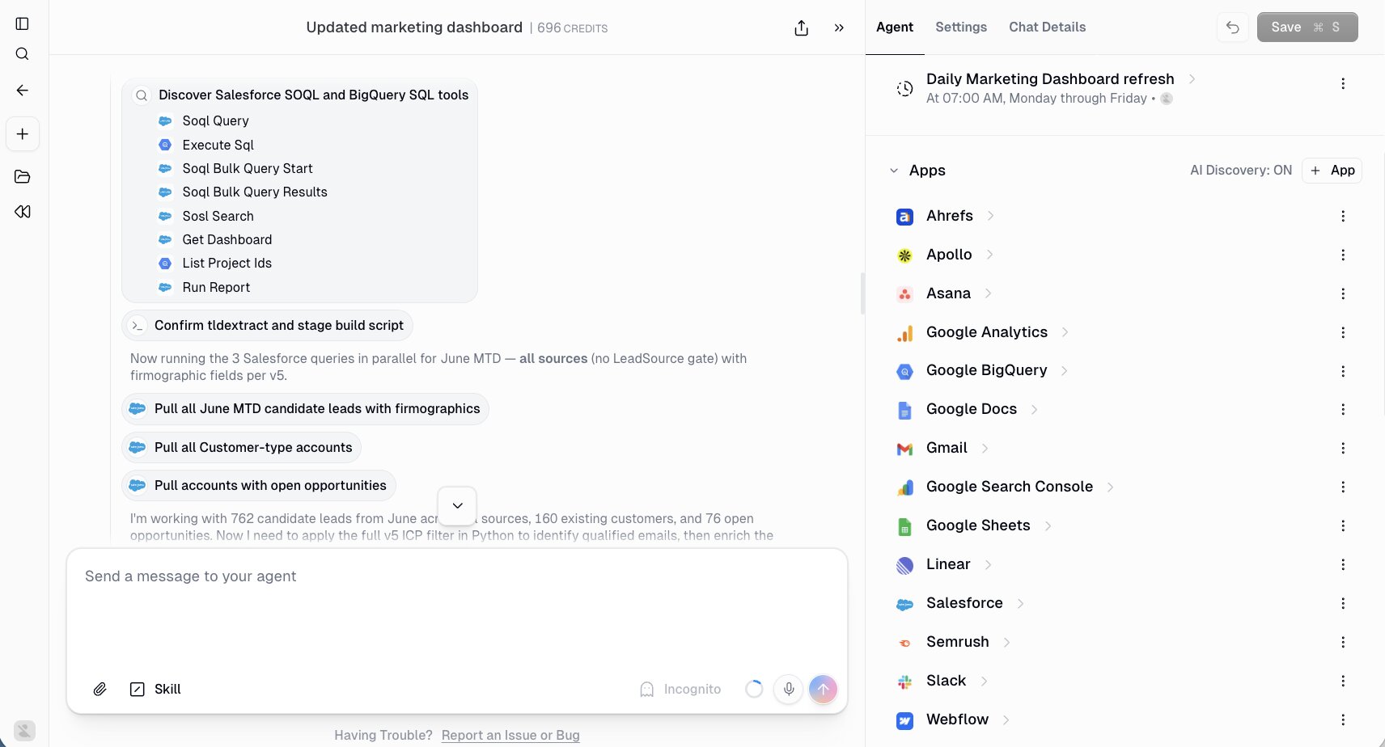
Task: Click the Apollo app icon
Action: 905,255
